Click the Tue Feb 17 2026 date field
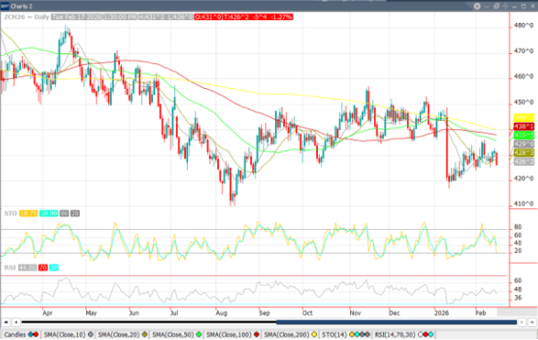The width and height of the screenshot is (538, 340). 76,16
